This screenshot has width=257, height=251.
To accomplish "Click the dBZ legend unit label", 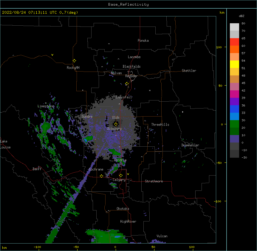I will pos(241,16).
